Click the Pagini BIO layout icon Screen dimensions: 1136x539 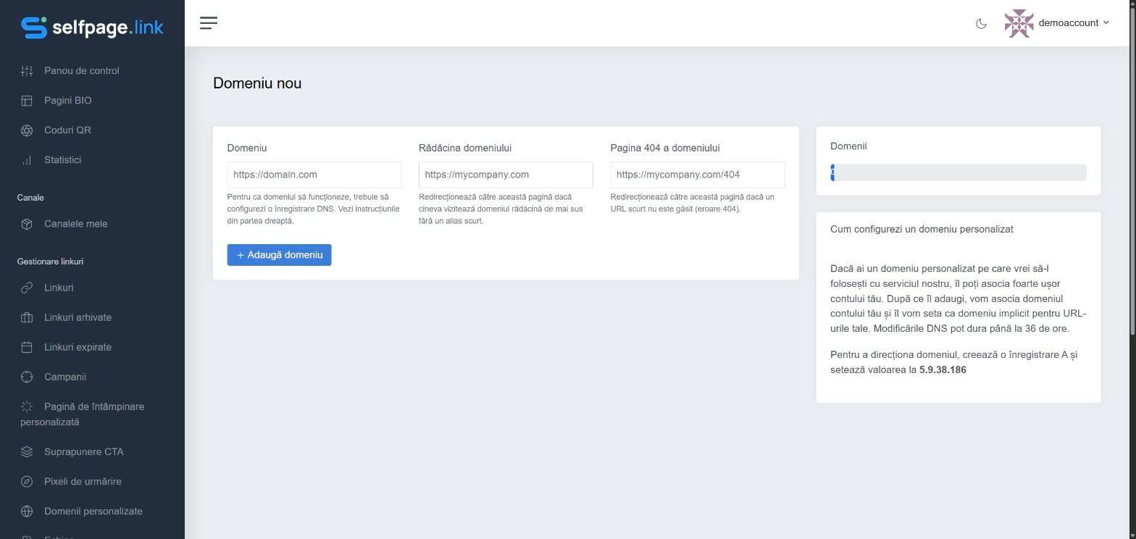click(x=27, y=101)
